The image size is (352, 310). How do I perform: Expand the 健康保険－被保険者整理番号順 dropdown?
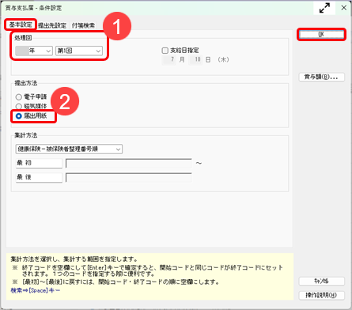click(69, 149)
